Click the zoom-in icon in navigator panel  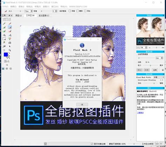point(163,48)
